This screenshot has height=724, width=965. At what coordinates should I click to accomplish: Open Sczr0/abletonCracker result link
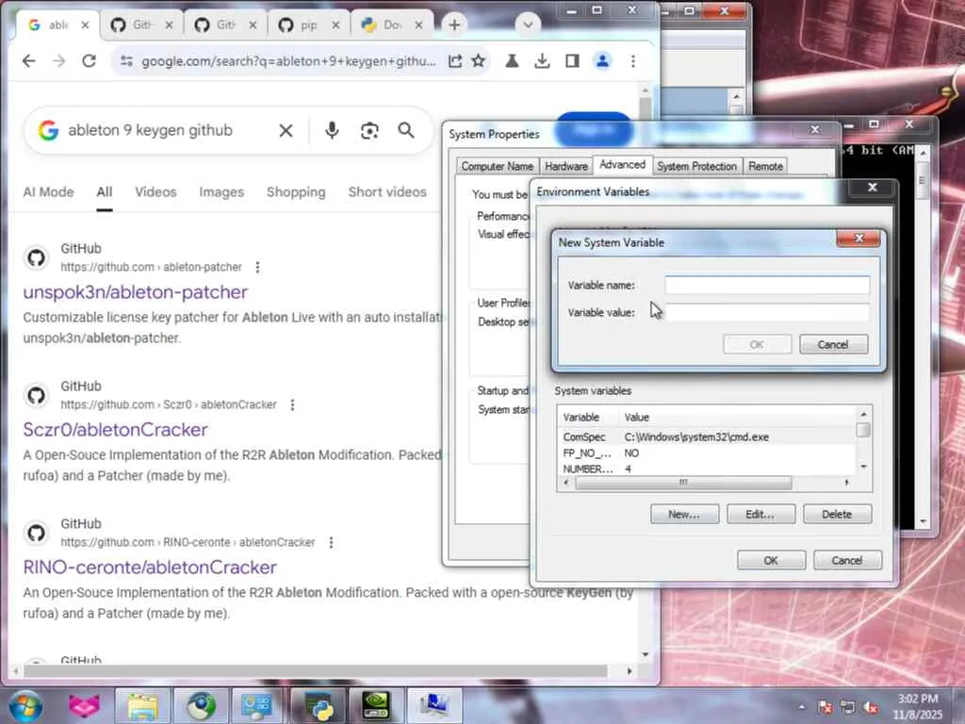115,430
